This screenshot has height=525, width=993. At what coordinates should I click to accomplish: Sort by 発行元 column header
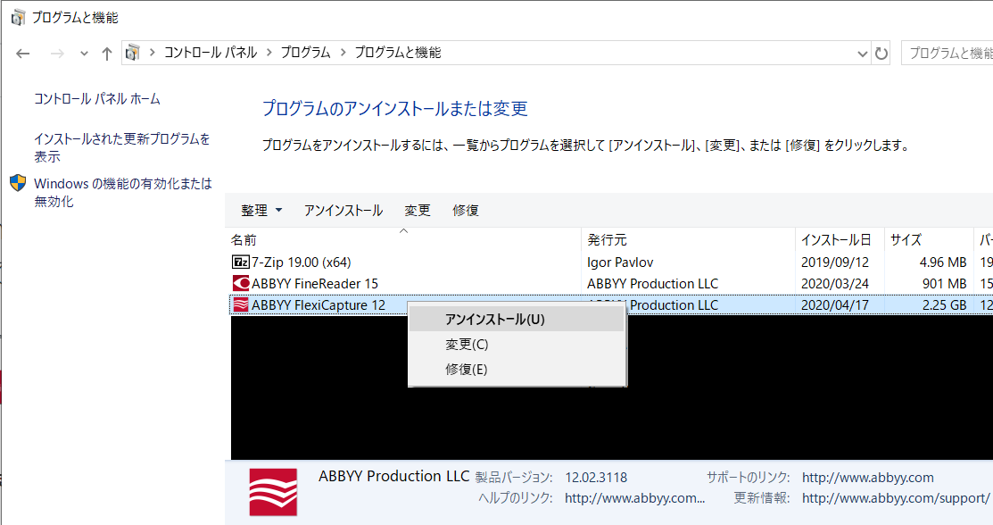point(688,239)
